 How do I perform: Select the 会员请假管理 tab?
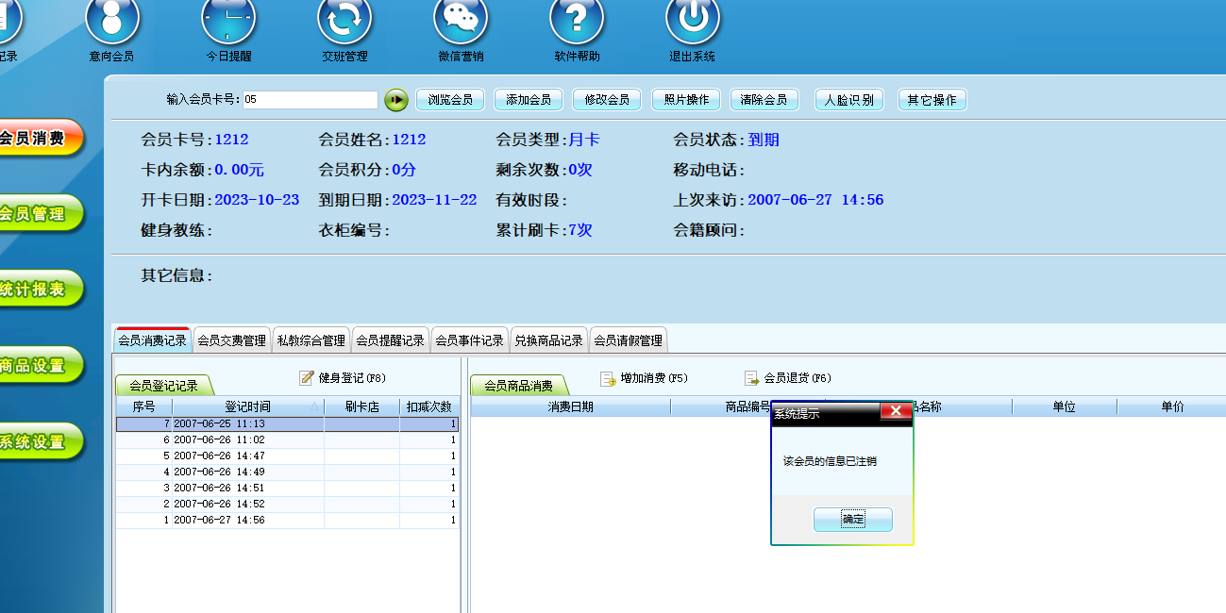pos(628,340)
